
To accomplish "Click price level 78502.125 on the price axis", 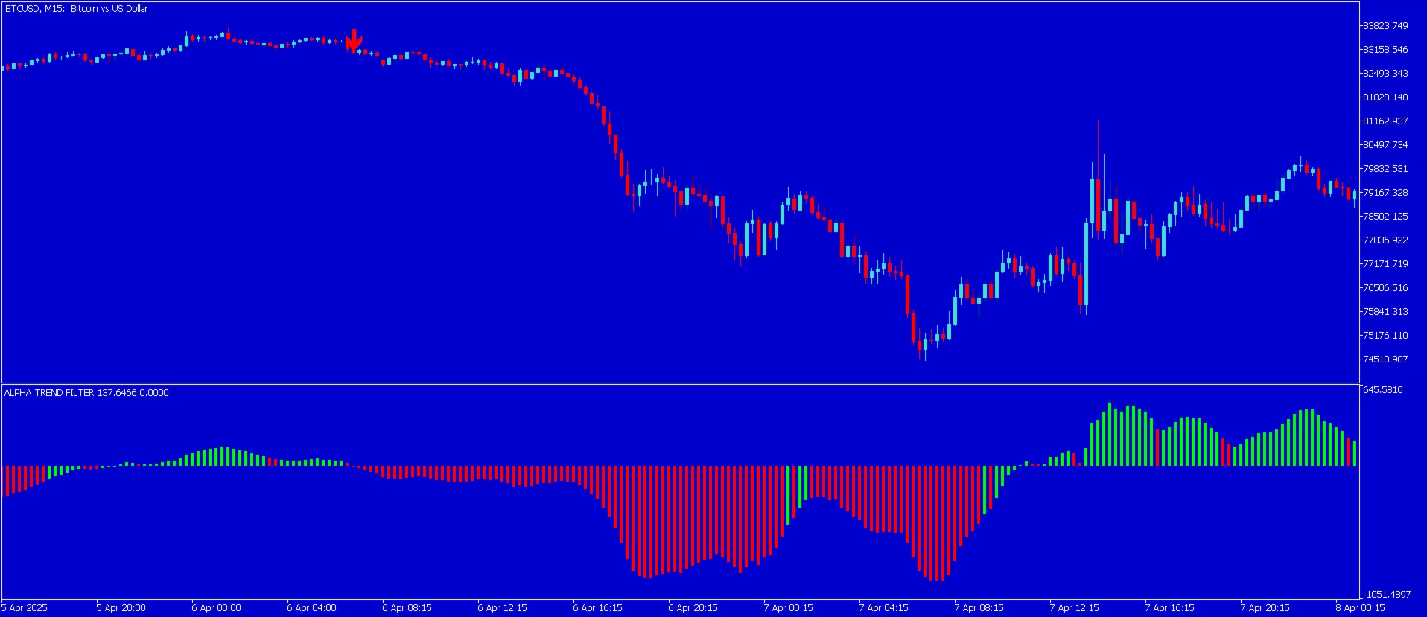I will pos(1385,217).
